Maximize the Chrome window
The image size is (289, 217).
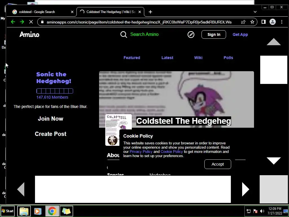272,7
